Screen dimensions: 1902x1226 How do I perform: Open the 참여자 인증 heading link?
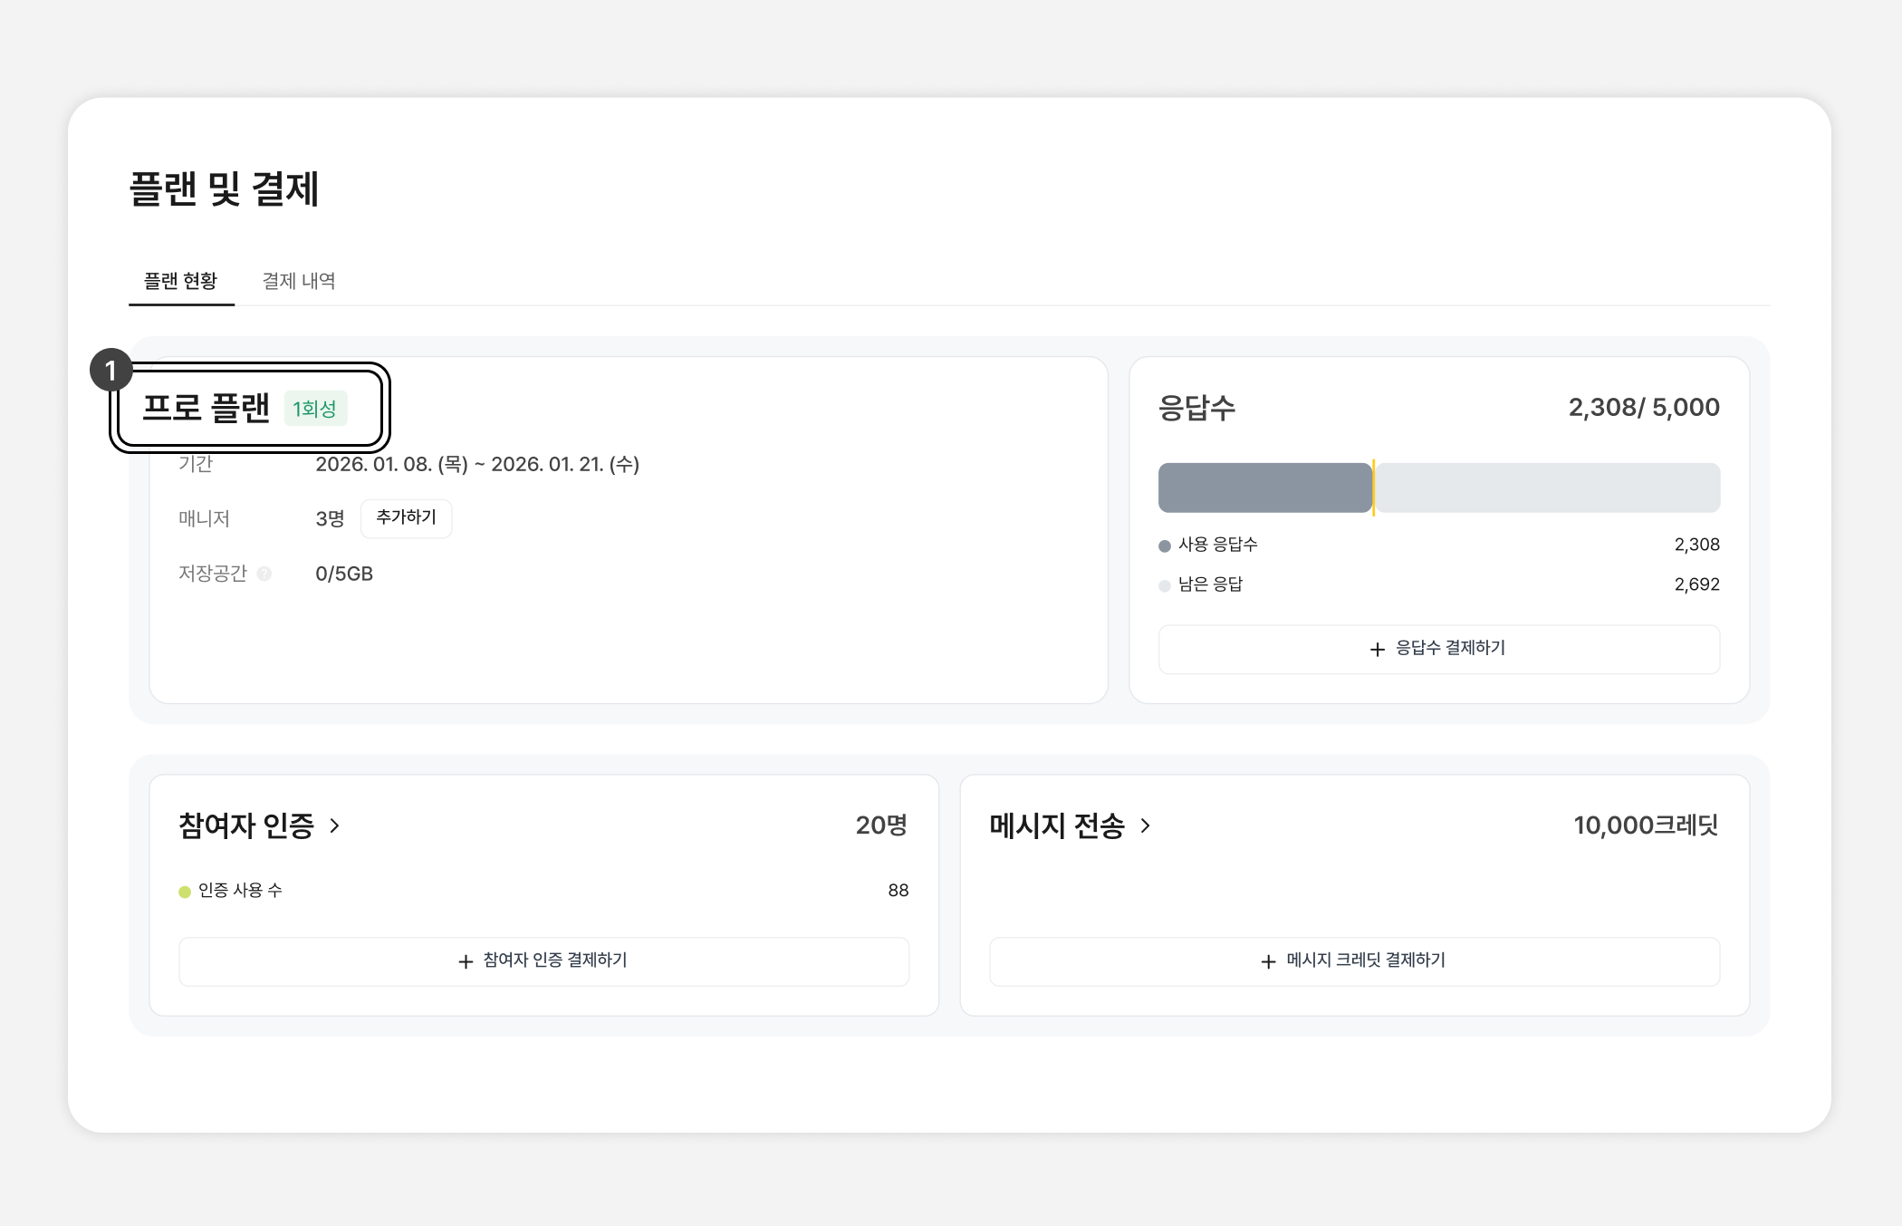click(245, 825)
